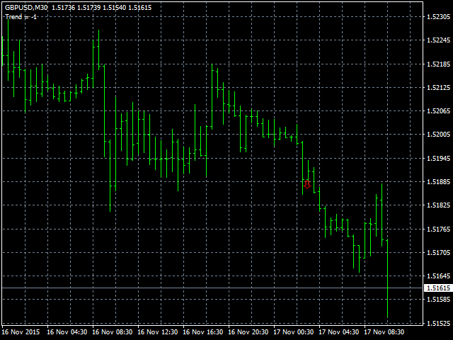Viewport: 453px width, 340px height.
Task: Click time axis label '17 Nov 04:30'
Action: (x=339, y=332)
